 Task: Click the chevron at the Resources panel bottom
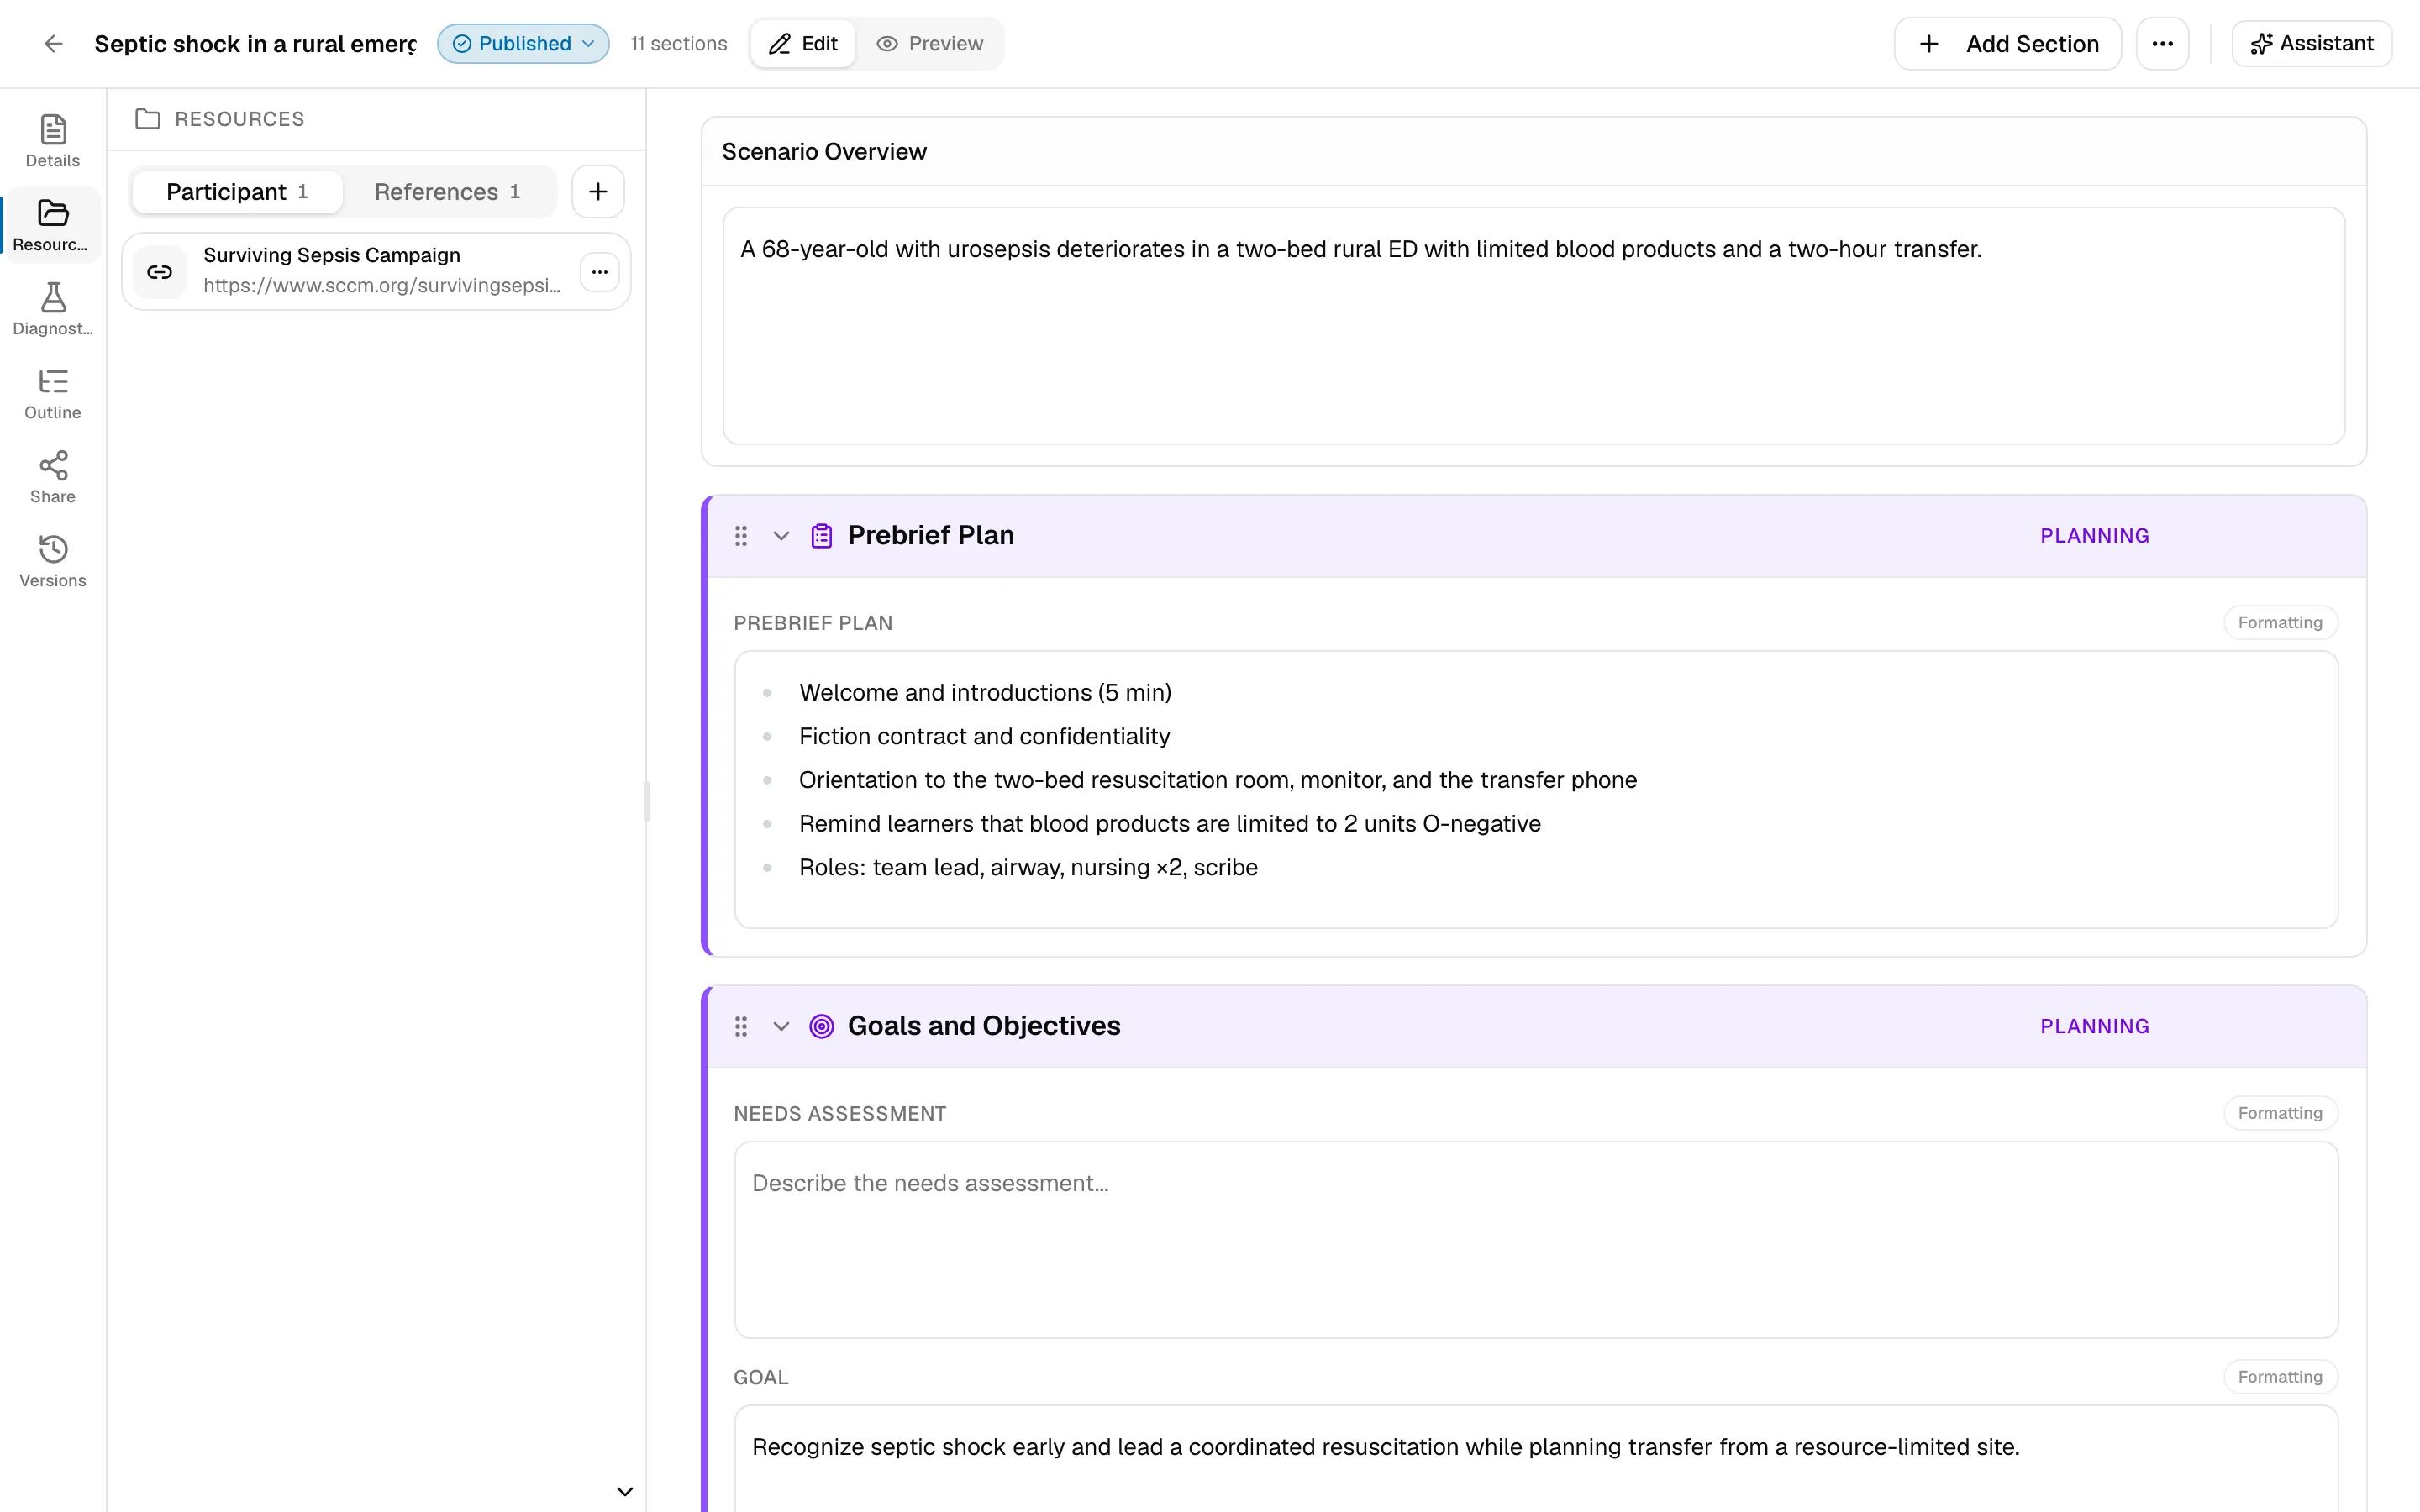click(x=625, y=1491)
